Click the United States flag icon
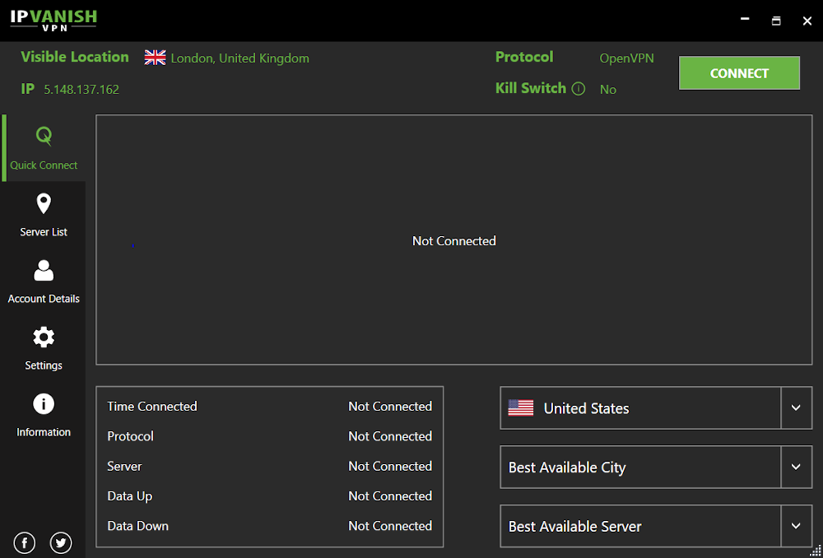 tap(520, 407)
